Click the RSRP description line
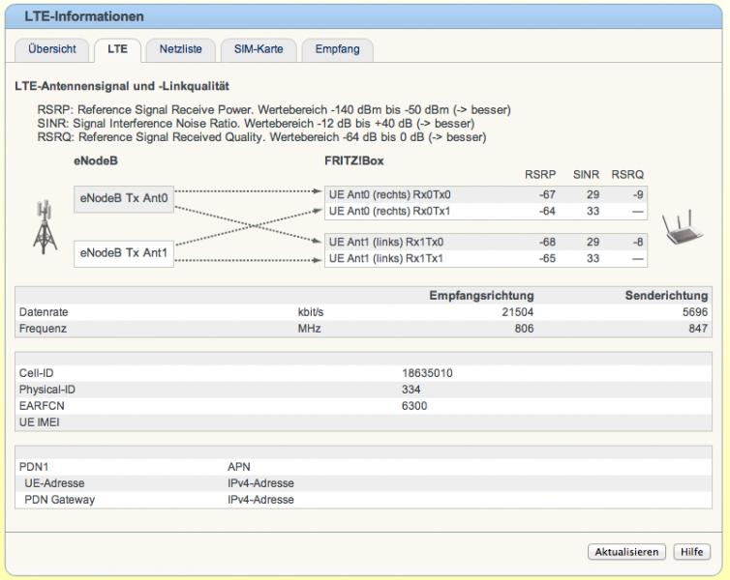Screen dimensions: 730x580 click(274, 110)
